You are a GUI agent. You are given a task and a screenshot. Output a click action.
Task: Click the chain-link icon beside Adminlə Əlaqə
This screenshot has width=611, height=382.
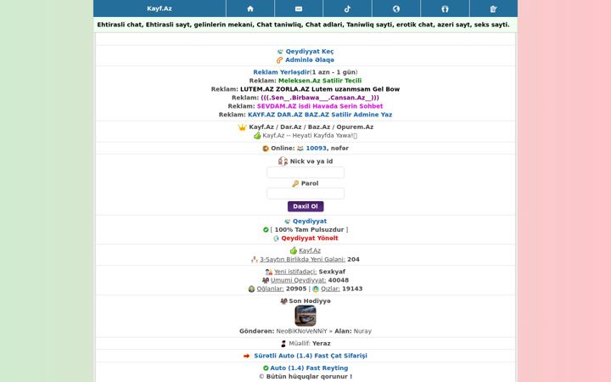[279, 60]
